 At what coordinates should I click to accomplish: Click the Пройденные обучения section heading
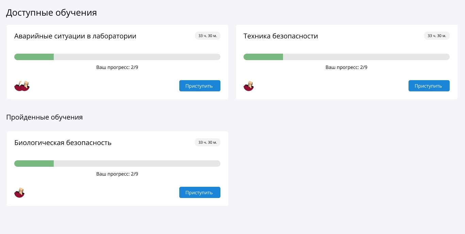(45, 117)
